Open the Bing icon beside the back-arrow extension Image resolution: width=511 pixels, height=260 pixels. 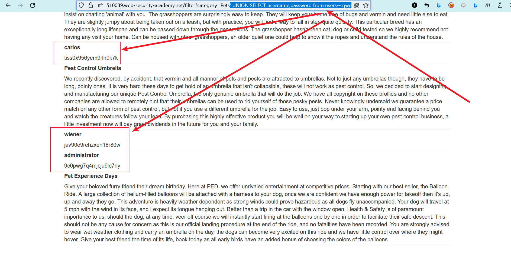pyautogui.click(x=439, y=5)
